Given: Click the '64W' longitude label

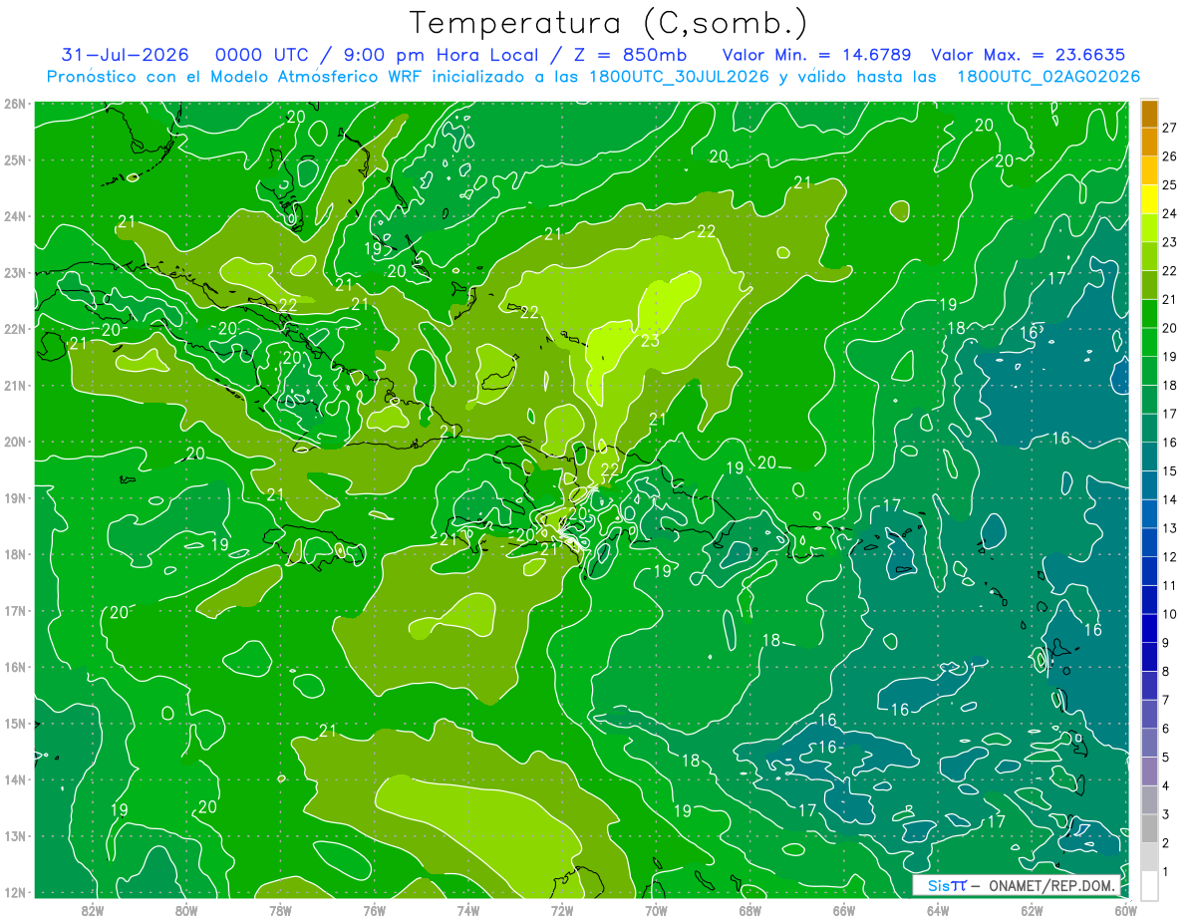Looking at the screenshot, I should [938, 910].
